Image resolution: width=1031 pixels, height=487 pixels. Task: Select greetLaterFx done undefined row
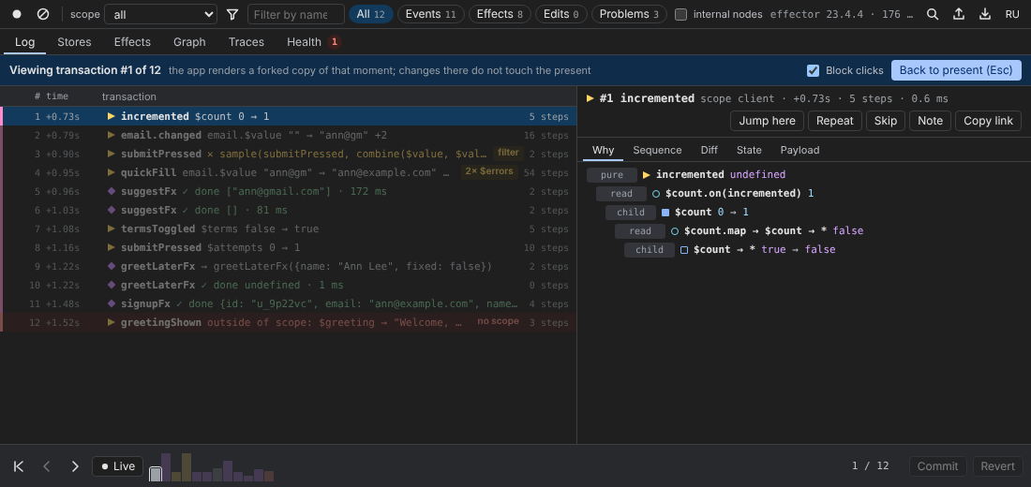(288, 286)
